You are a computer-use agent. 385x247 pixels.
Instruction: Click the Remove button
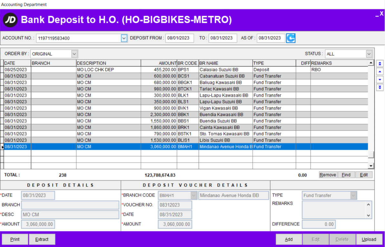[328, 175]
